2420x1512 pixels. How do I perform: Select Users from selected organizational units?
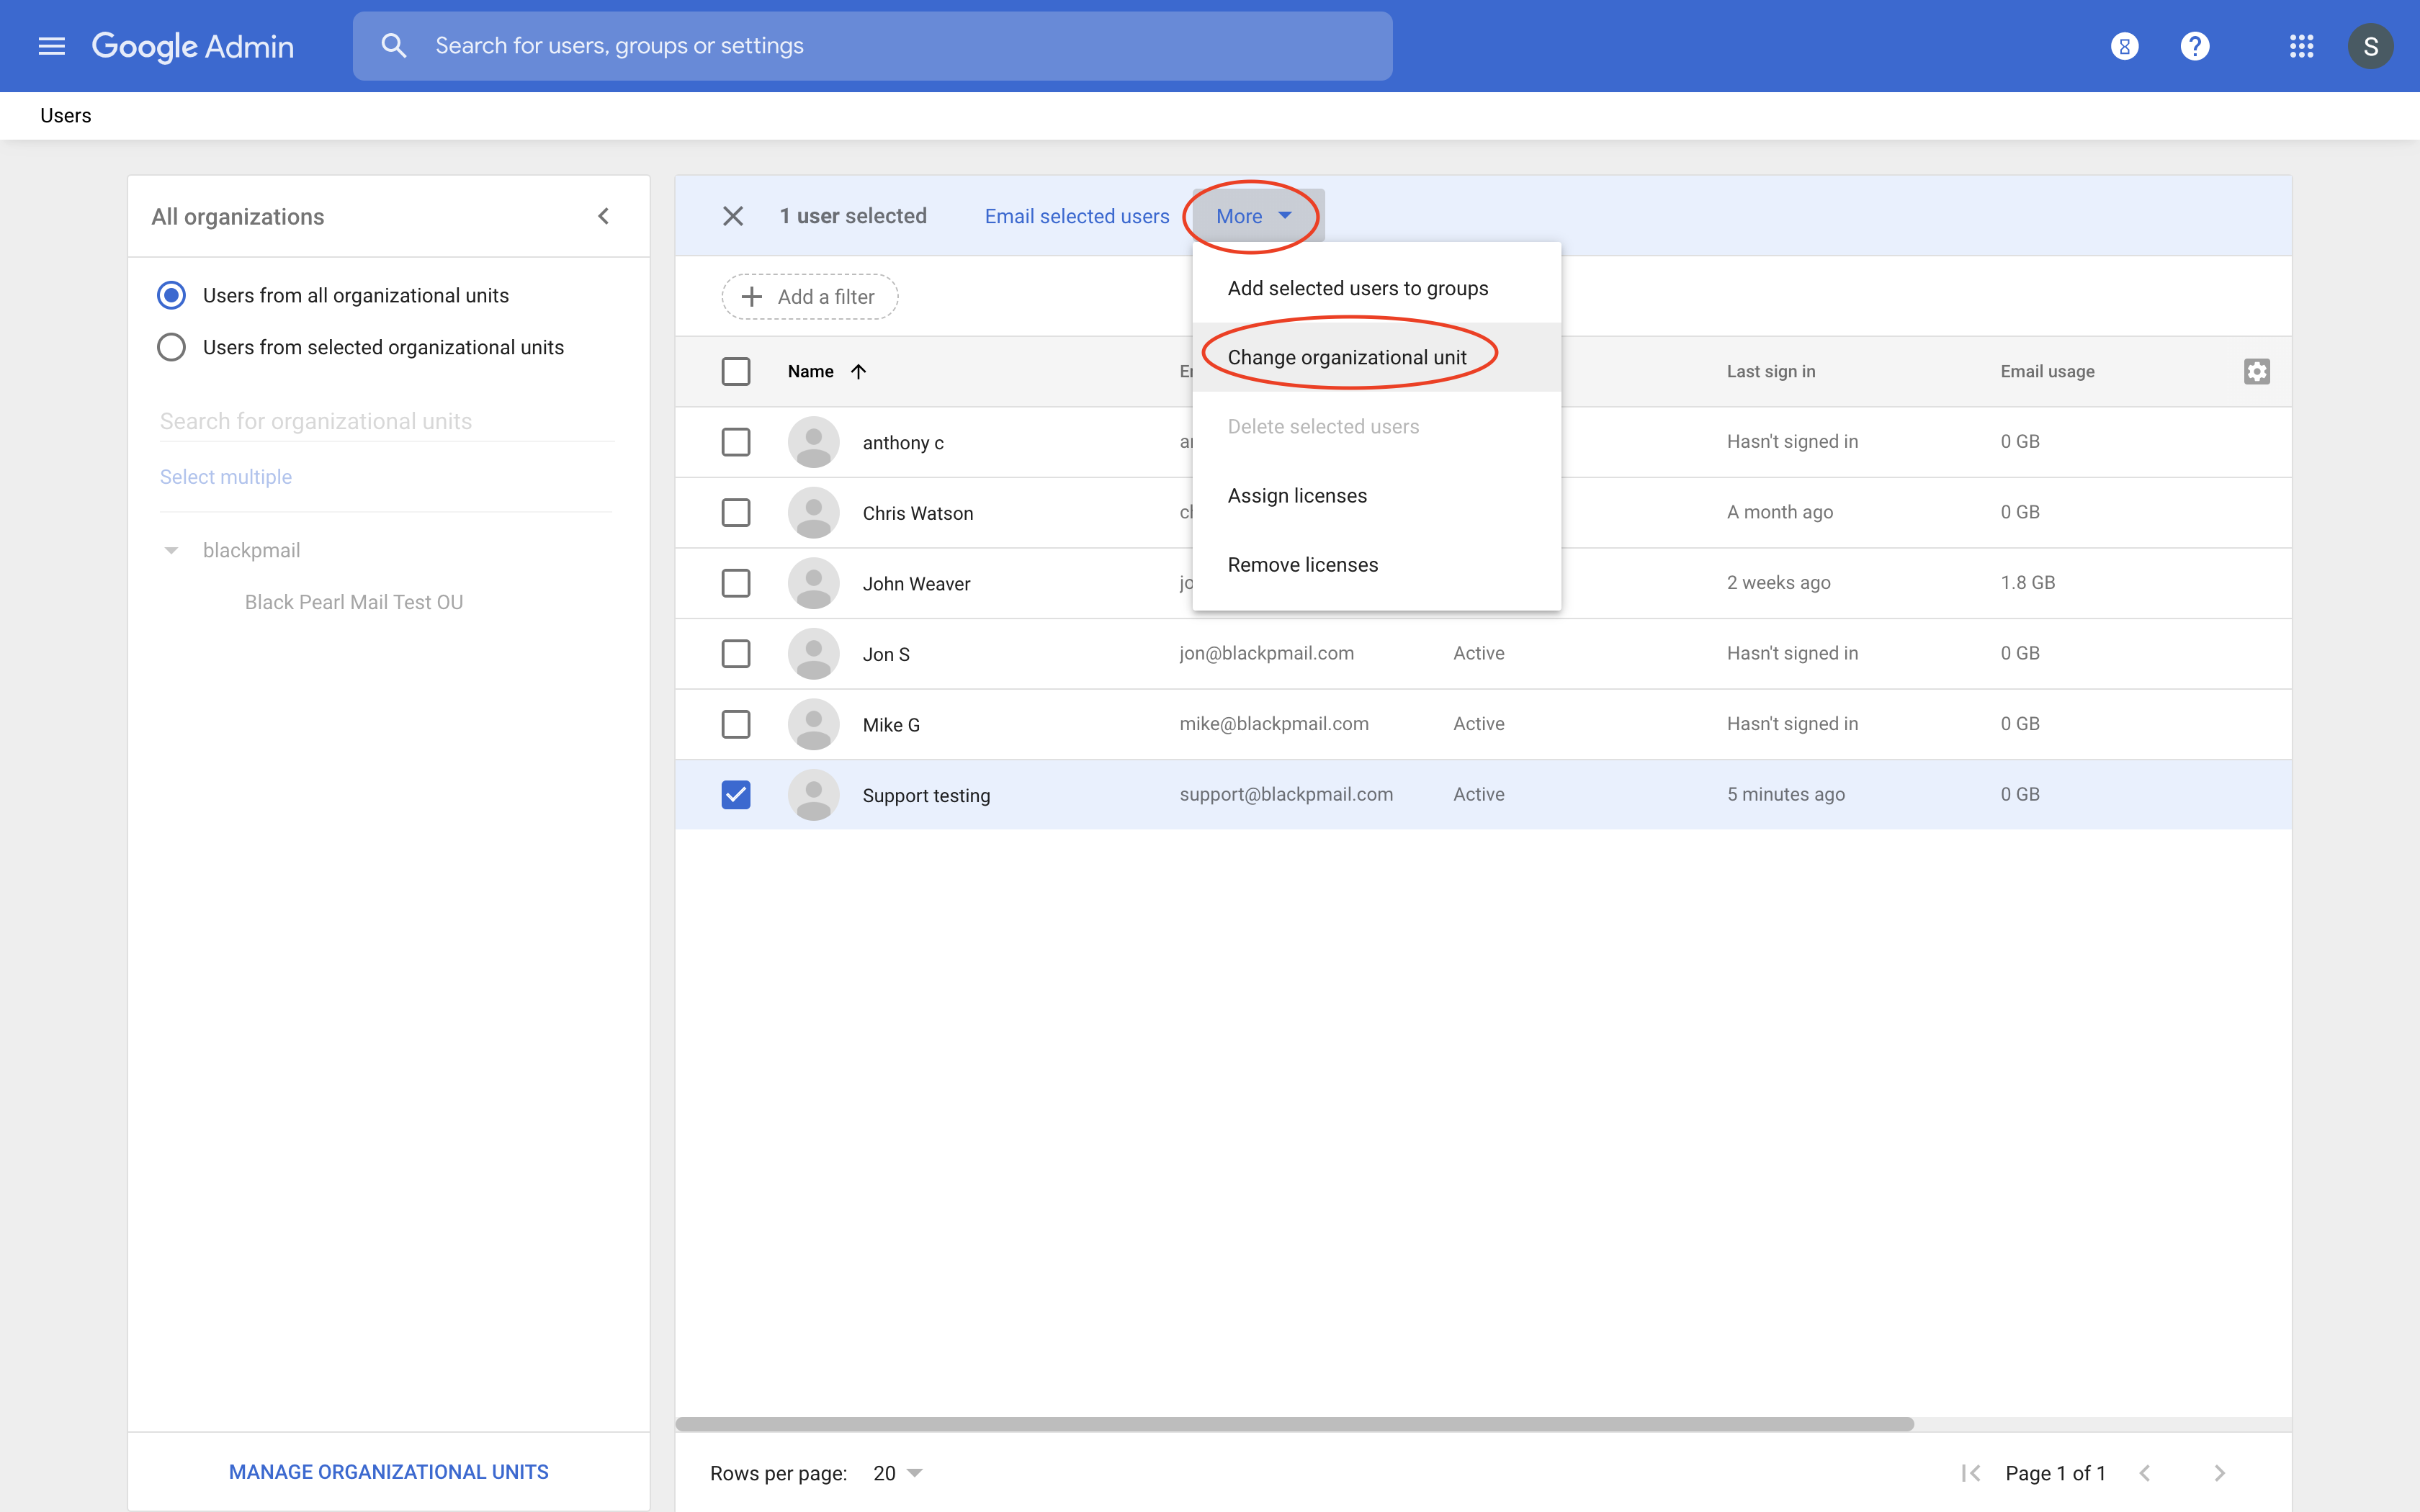pos(172,347)
